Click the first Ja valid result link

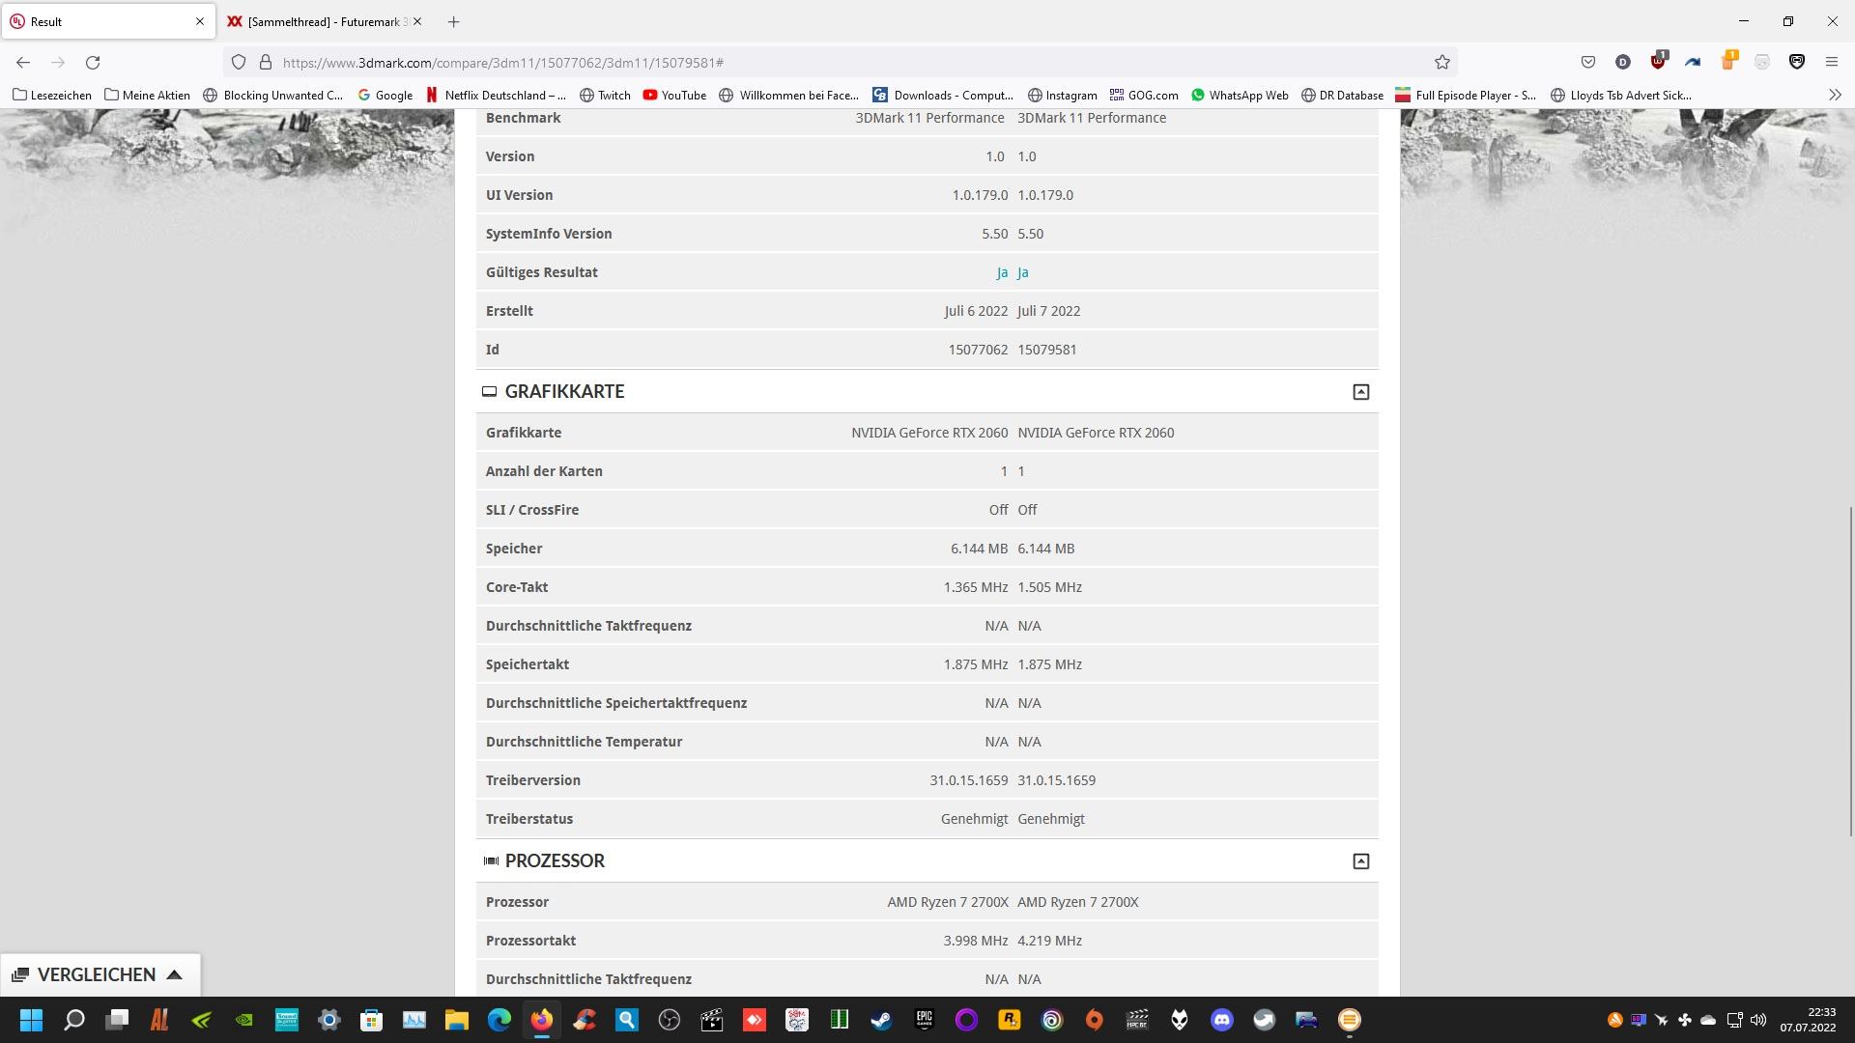click(1002, 272)
